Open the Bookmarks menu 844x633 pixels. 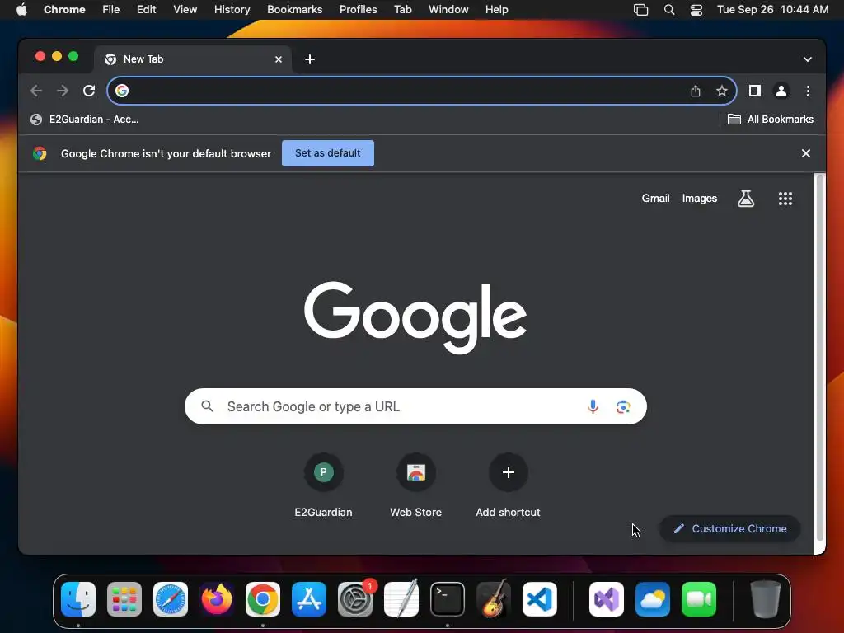[294, 10]
